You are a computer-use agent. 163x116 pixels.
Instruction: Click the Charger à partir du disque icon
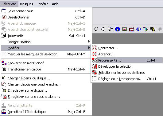pos(4,78)
